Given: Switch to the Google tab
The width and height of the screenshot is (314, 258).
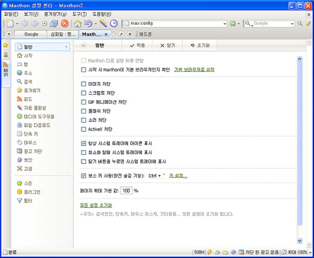Looking at the screenshot, I should click(x=31, y=34).
